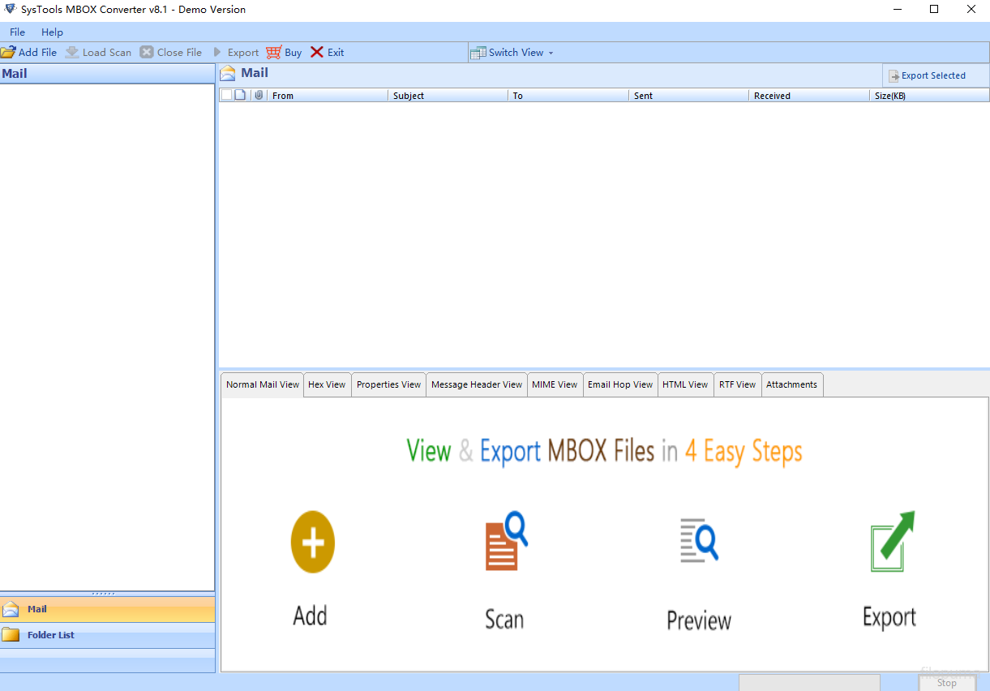990x691 pixels.
Task: Click the Export arrow icon in toolbar
Action: [x=217, y=52]
